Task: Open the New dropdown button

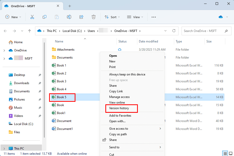Action: point(13,17)
